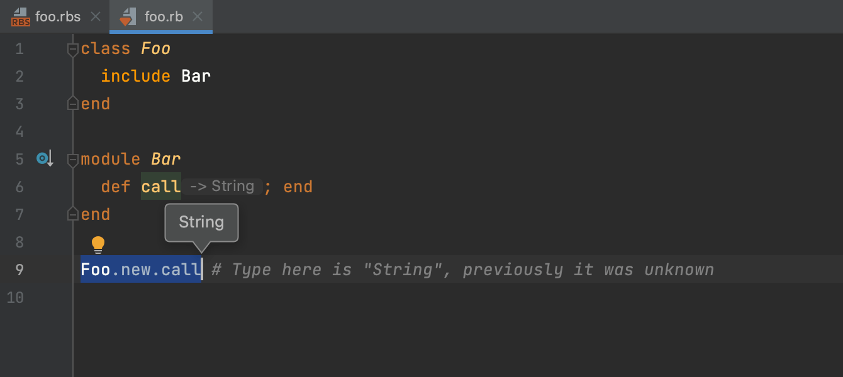Click fold end marker on line 3
The width and height of the screenshot is (843, 377).
pyautogui.click(x=73, y=104)
